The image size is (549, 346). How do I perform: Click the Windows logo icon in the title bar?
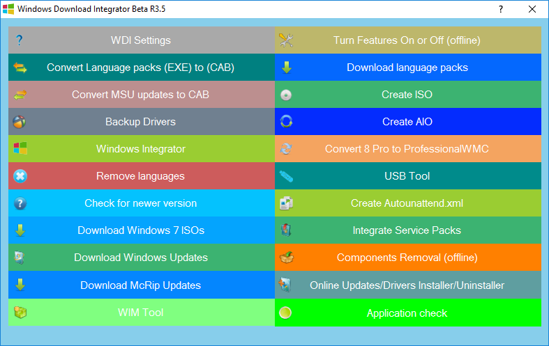(8, 9)
